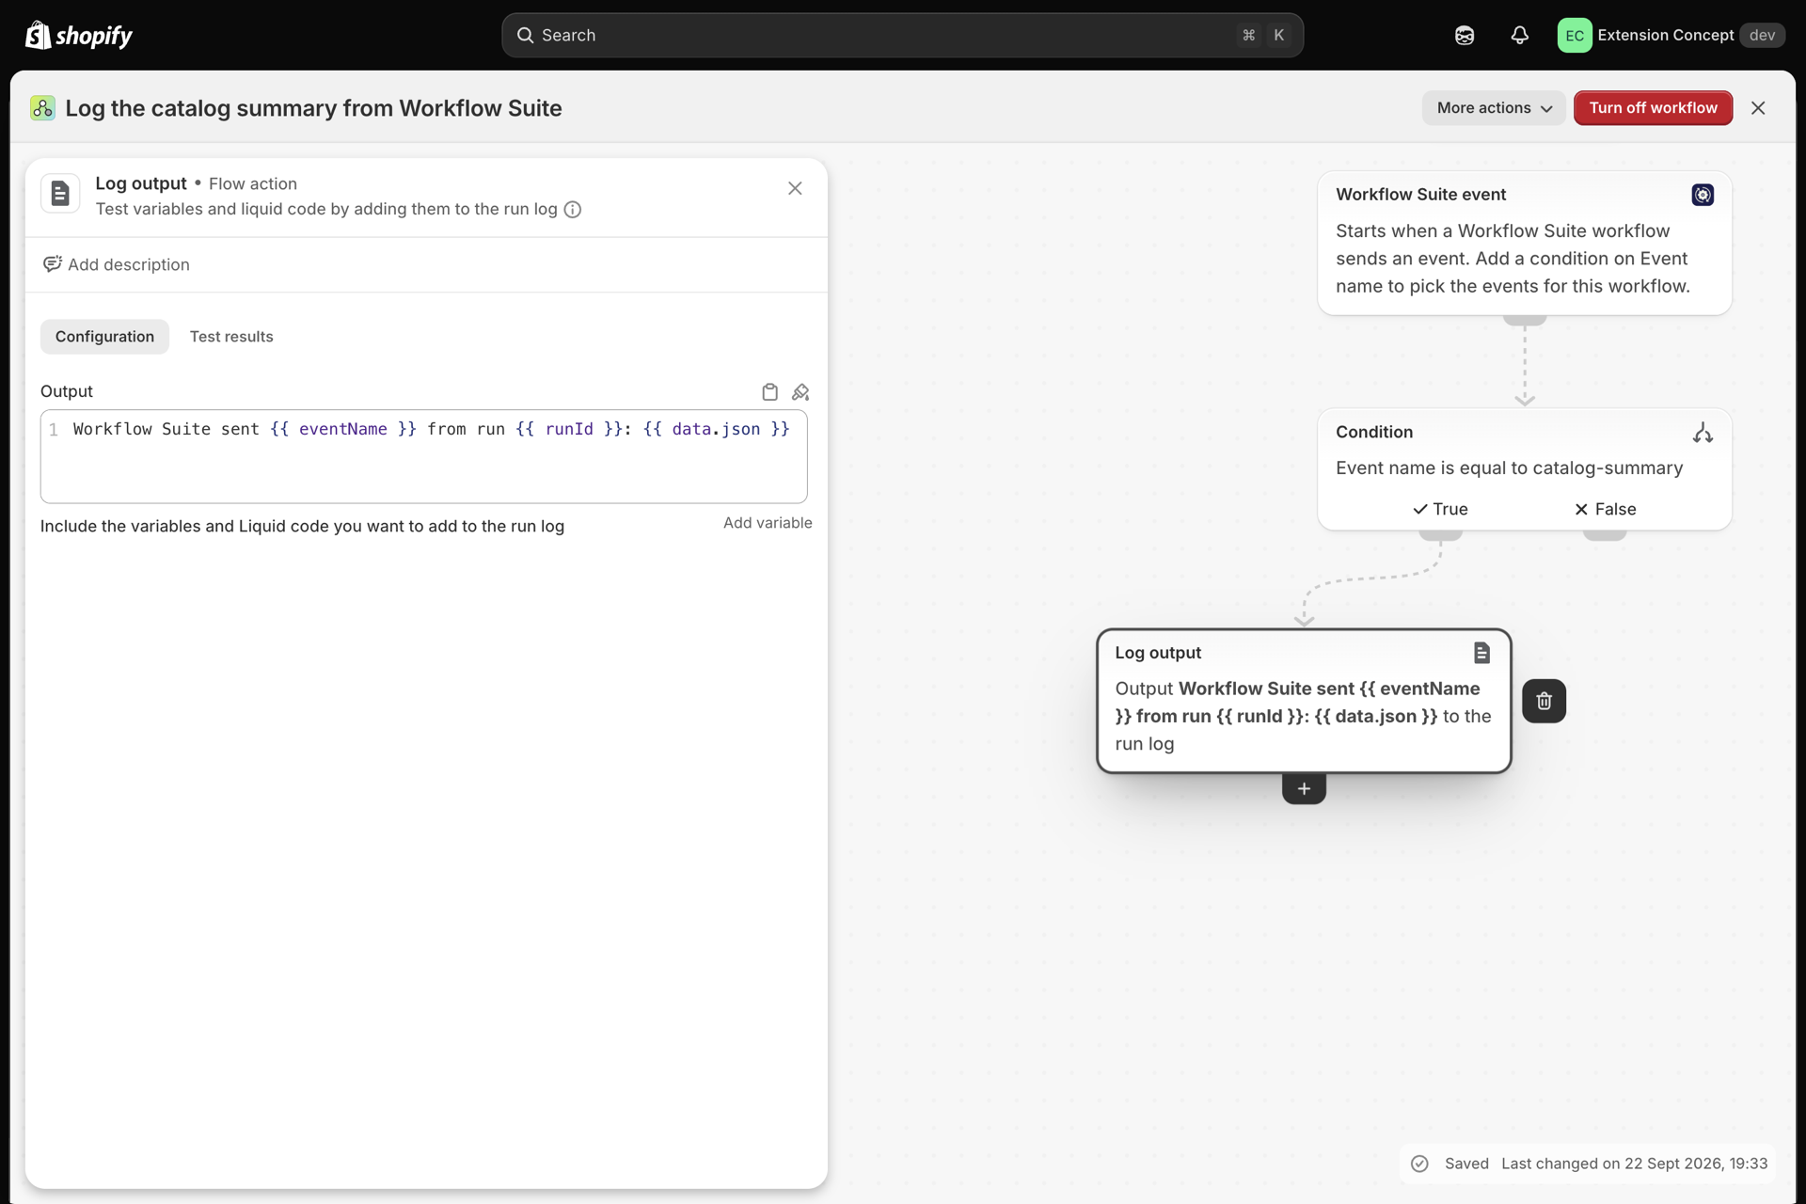Click the clipboard icon above Output
Image resolution: width=1806 pixels, height=1204 pixels.
click(x=769, y=391)
